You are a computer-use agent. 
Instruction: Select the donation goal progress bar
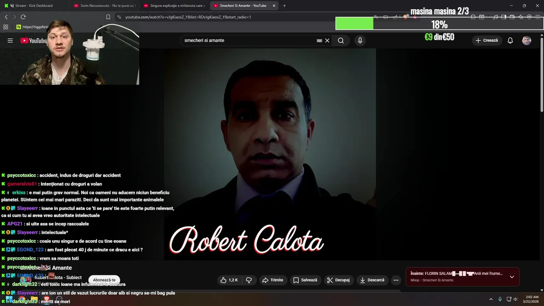439,23
